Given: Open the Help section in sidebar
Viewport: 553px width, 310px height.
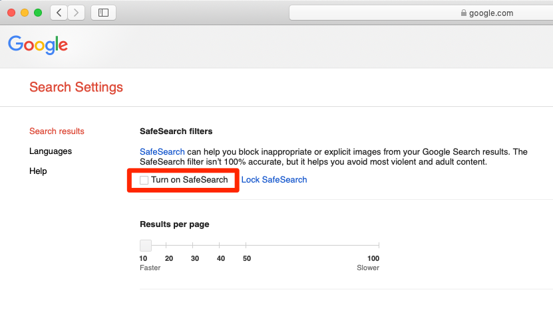Looking at the screenshot, I should (x=38, y=171).
